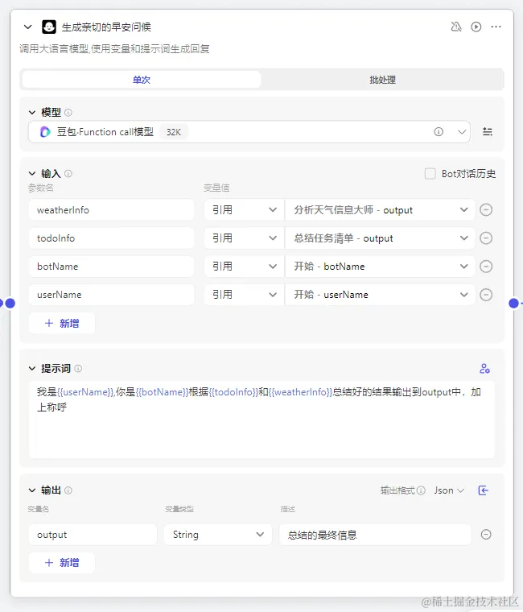The image size is (523, 612).
Task: Collapse the 提示词 section
Action: 32,369
